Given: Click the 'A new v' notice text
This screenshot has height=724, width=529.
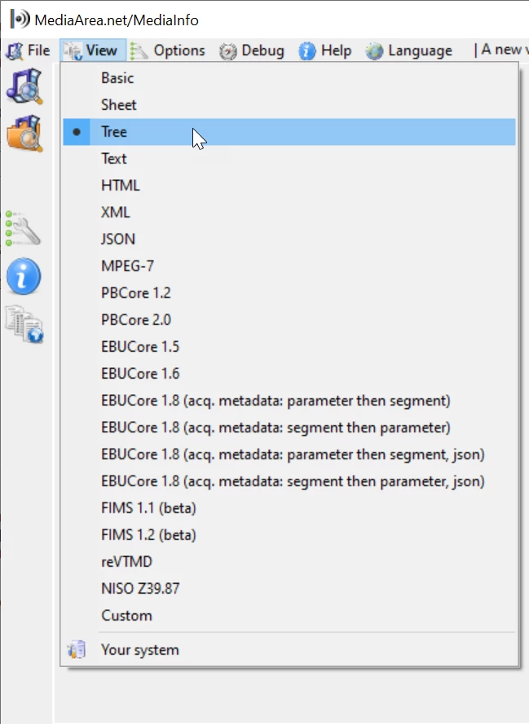Looking at the screenshot, I should [503, 50].
